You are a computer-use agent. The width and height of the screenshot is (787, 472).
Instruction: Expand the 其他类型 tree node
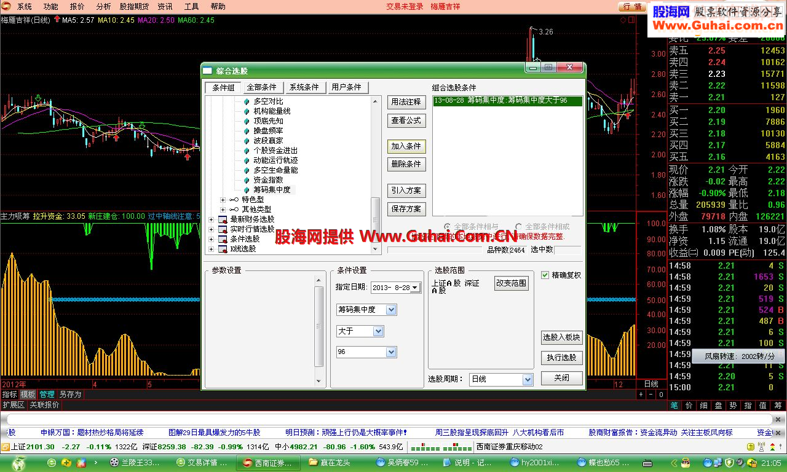point(223,210)
